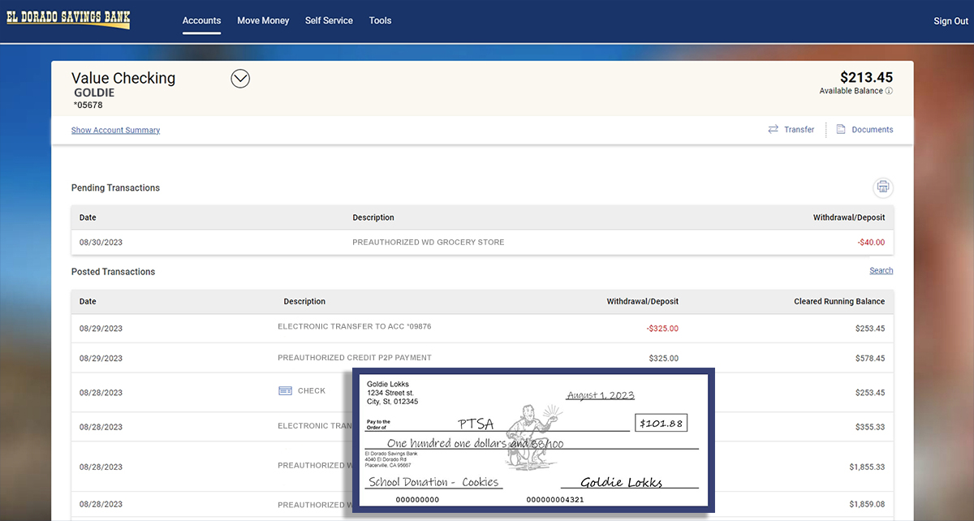Image resolution: width=974 pixels, height=521 pixels.
Task: Click the printer icon above pending transactions
Action: (x=883, y=187)
